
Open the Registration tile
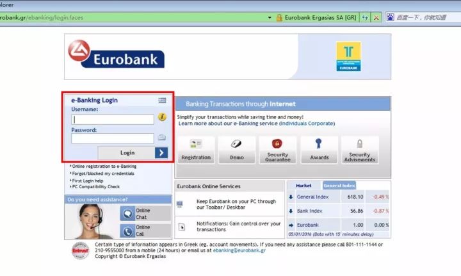pos(196,150)
